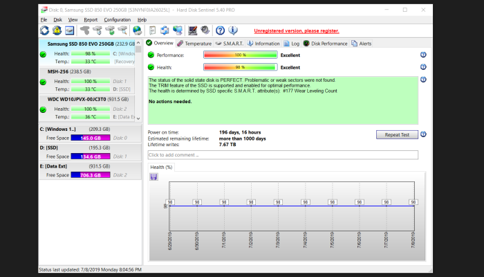This screenshot has height=277, width=484.
Task: Select the C: [Windows 1..] partition
Action: (90, 134)
